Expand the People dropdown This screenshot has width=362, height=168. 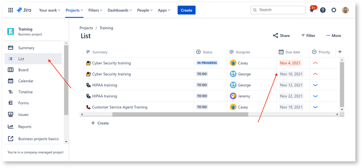pos(145,10)
